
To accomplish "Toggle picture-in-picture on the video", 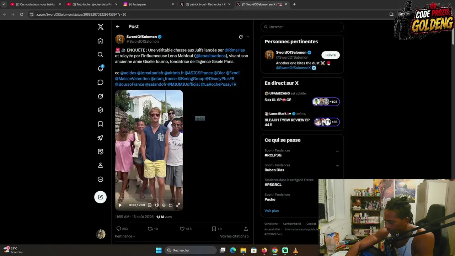I will click(171, 205).
